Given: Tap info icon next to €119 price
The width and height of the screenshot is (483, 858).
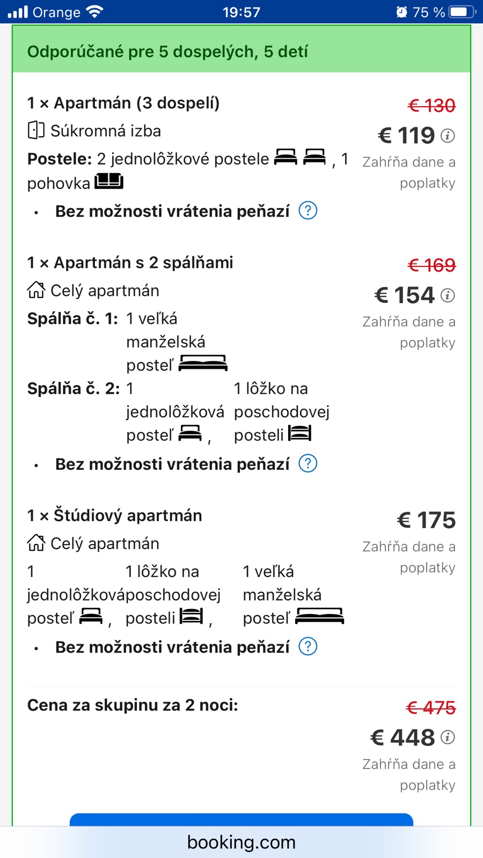Looking at the screenshot, I should 448,136.
